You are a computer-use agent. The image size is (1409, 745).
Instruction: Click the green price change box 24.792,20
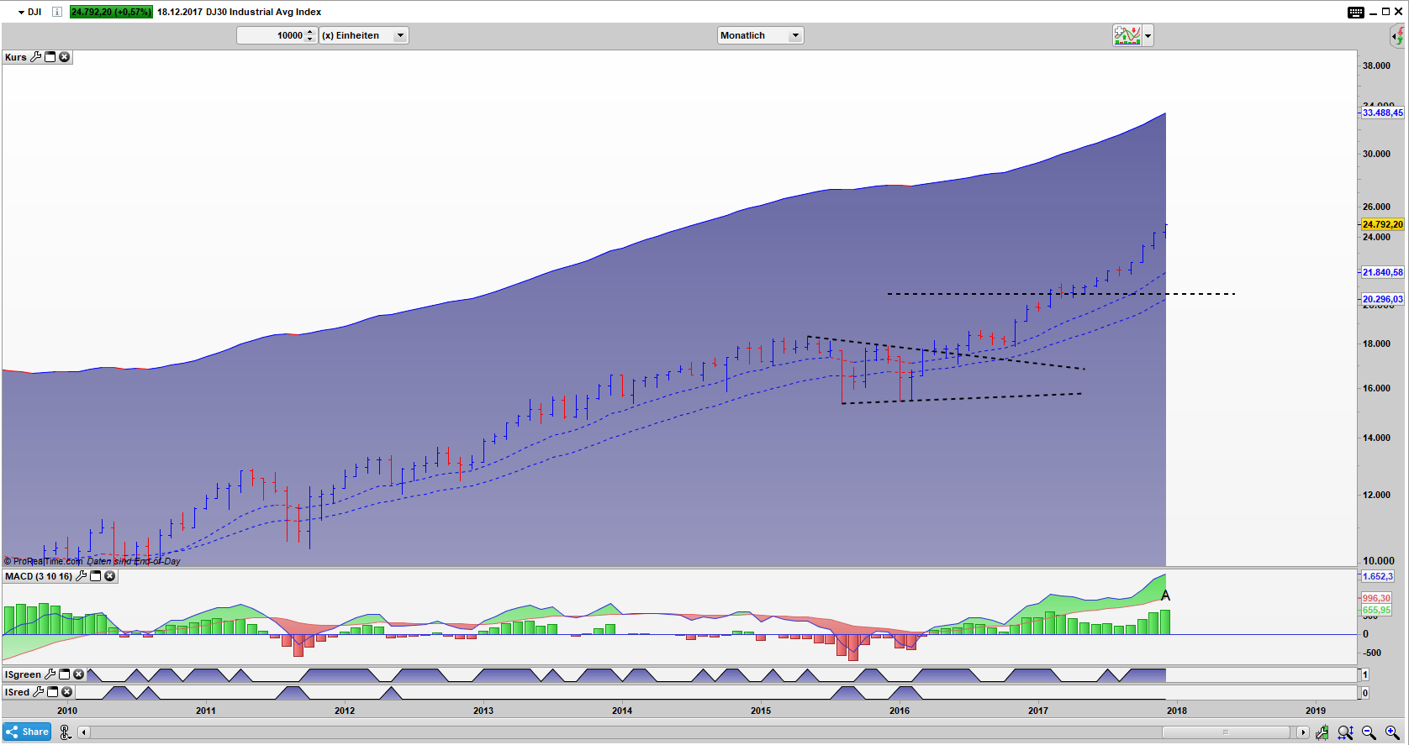111,12
